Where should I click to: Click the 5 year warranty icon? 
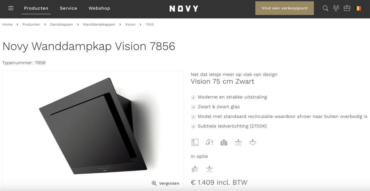point(195,142)
